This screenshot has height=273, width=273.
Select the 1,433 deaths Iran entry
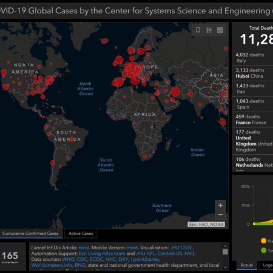[253, 89]
